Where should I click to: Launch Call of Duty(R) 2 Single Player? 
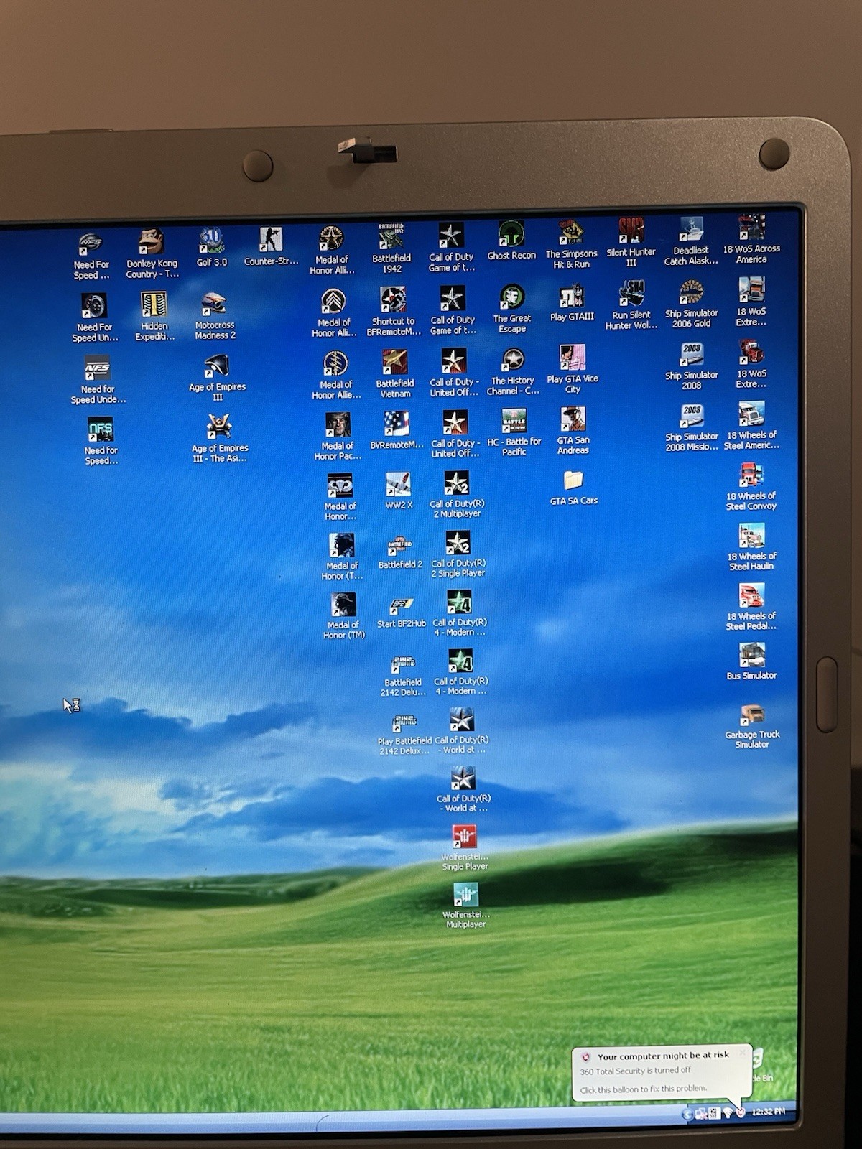point(458,554)
